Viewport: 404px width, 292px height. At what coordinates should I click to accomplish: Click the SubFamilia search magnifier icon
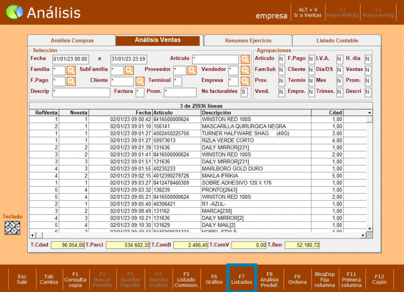pos(129,70)
